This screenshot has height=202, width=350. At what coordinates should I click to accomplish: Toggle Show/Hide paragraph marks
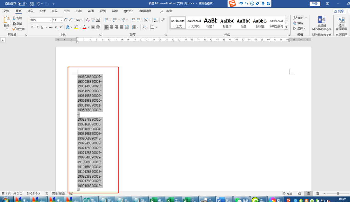point(163,20)
